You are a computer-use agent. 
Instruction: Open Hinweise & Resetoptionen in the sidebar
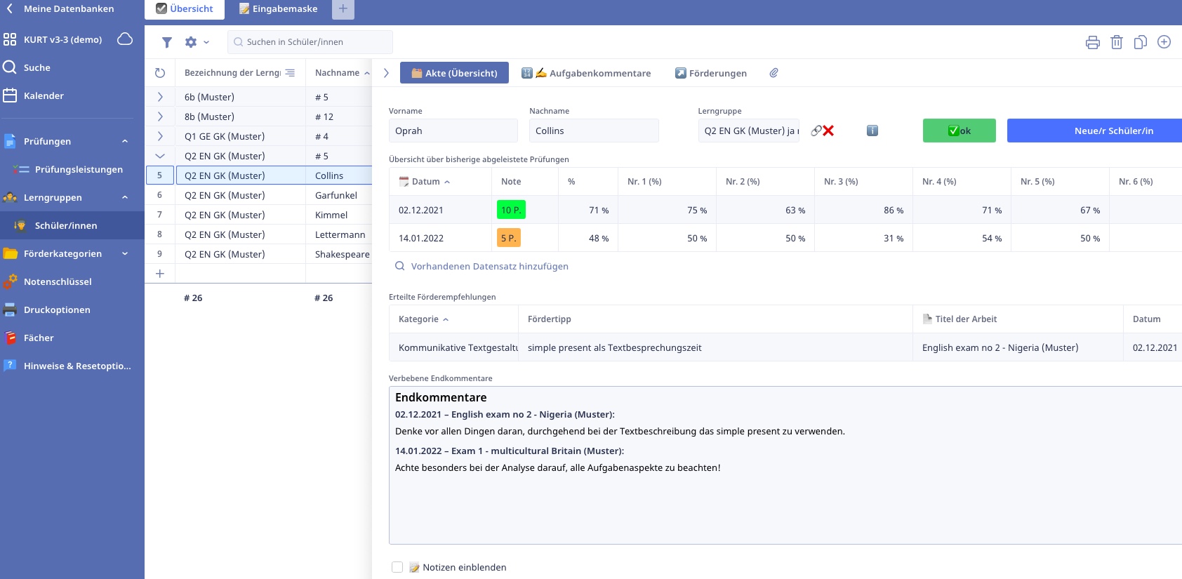(77, 366)
